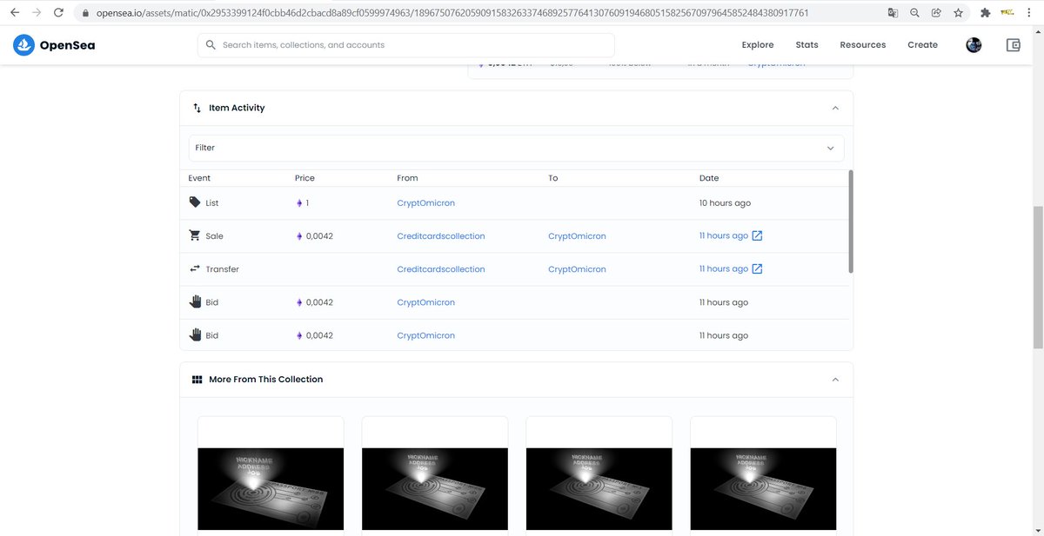This screenshot has height=536, width=1044.
Task: Open the fourth collection card thumbnail
Action: coord(763,488)
